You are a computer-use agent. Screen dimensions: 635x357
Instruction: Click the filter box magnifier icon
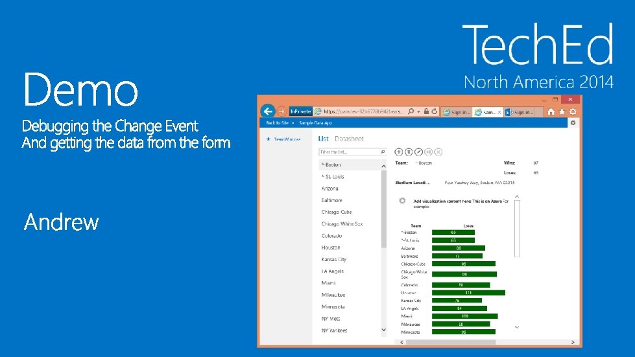click(x=383, y=152)
